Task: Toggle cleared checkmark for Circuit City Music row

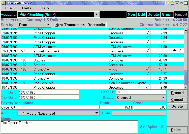Action: click(148, 69)
